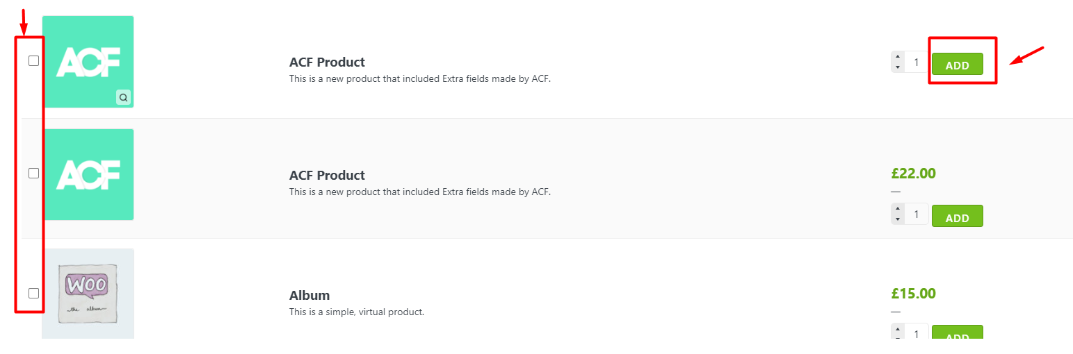Decrease quantity arrow for £22.00 ACF Product

pyautogui.click(x=898, y=219)
